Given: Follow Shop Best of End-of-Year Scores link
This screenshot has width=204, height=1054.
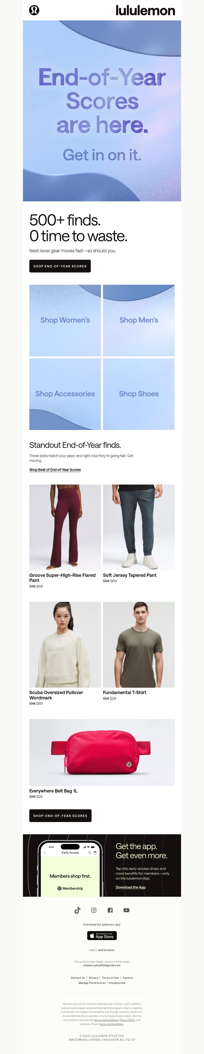Looking at the screenshot, I should 55,470.
